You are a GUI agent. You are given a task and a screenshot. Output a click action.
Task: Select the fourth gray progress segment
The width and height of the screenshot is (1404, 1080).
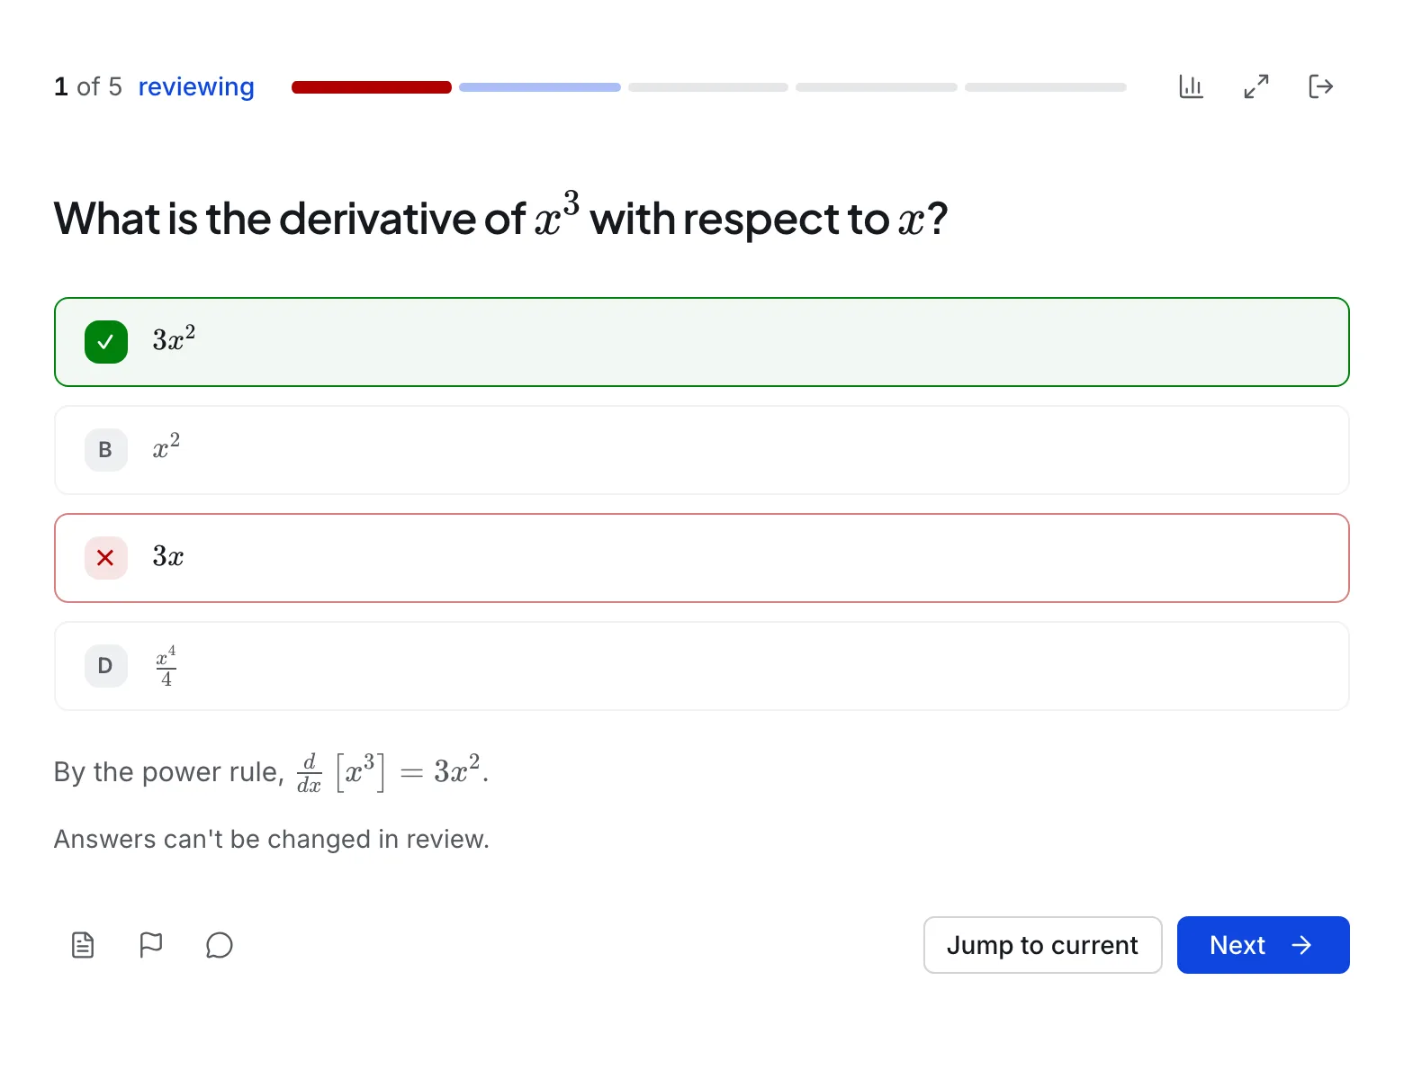[x=877, y=87]
